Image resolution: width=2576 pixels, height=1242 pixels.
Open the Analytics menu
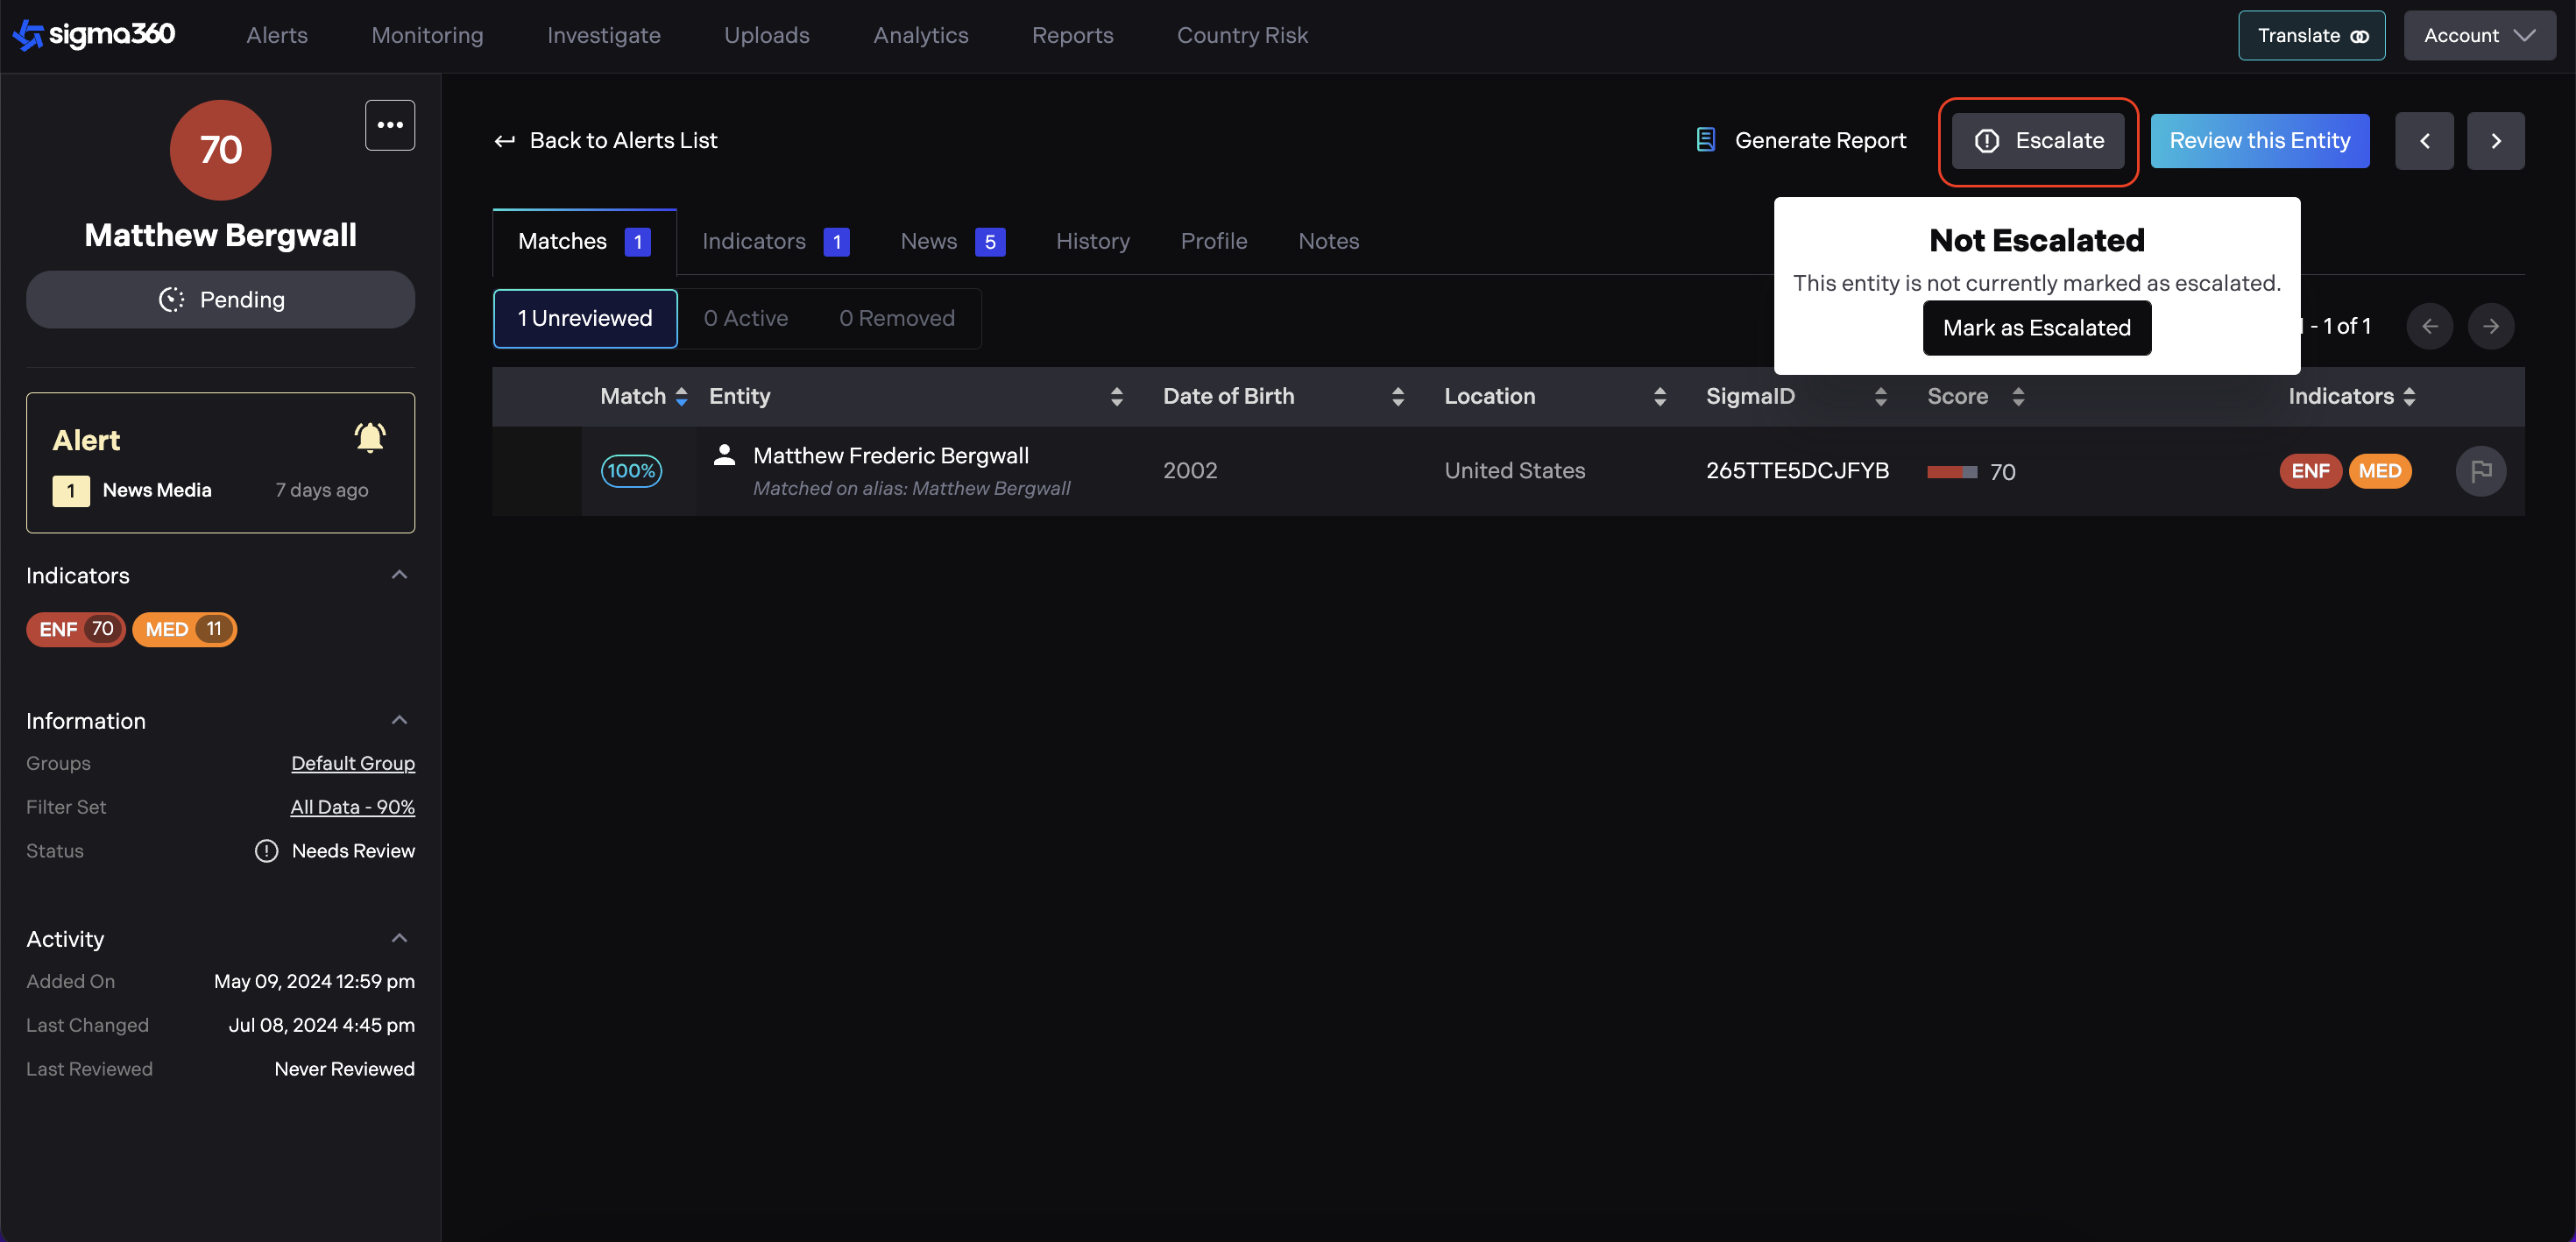click(x=920, y=35)
